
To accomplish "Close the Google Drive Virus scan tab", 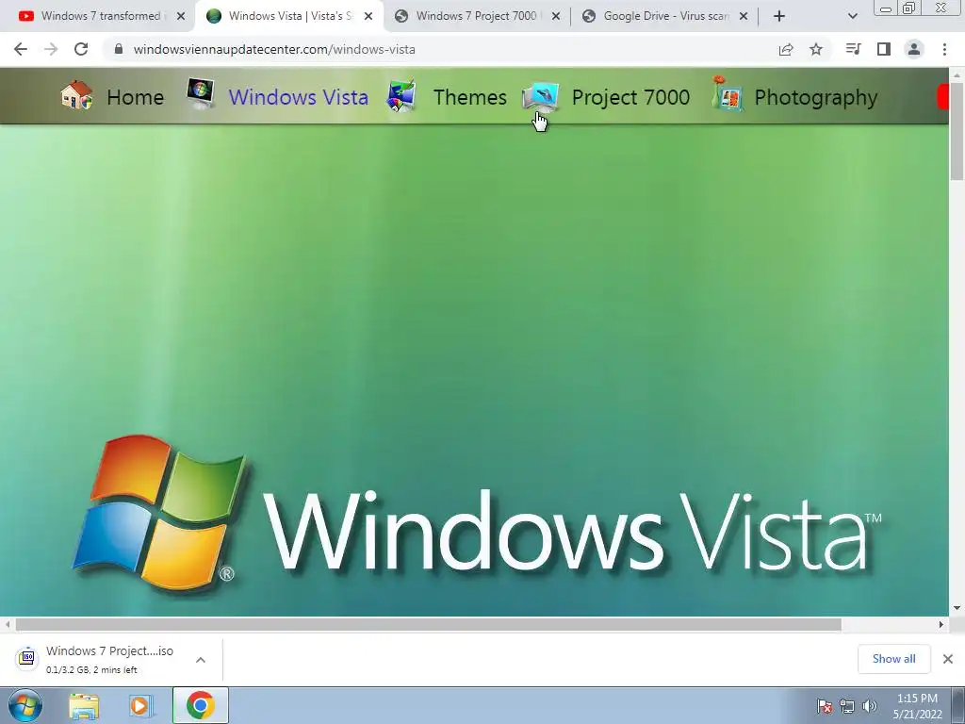I will pyautogui.click(x=744, y=16).
